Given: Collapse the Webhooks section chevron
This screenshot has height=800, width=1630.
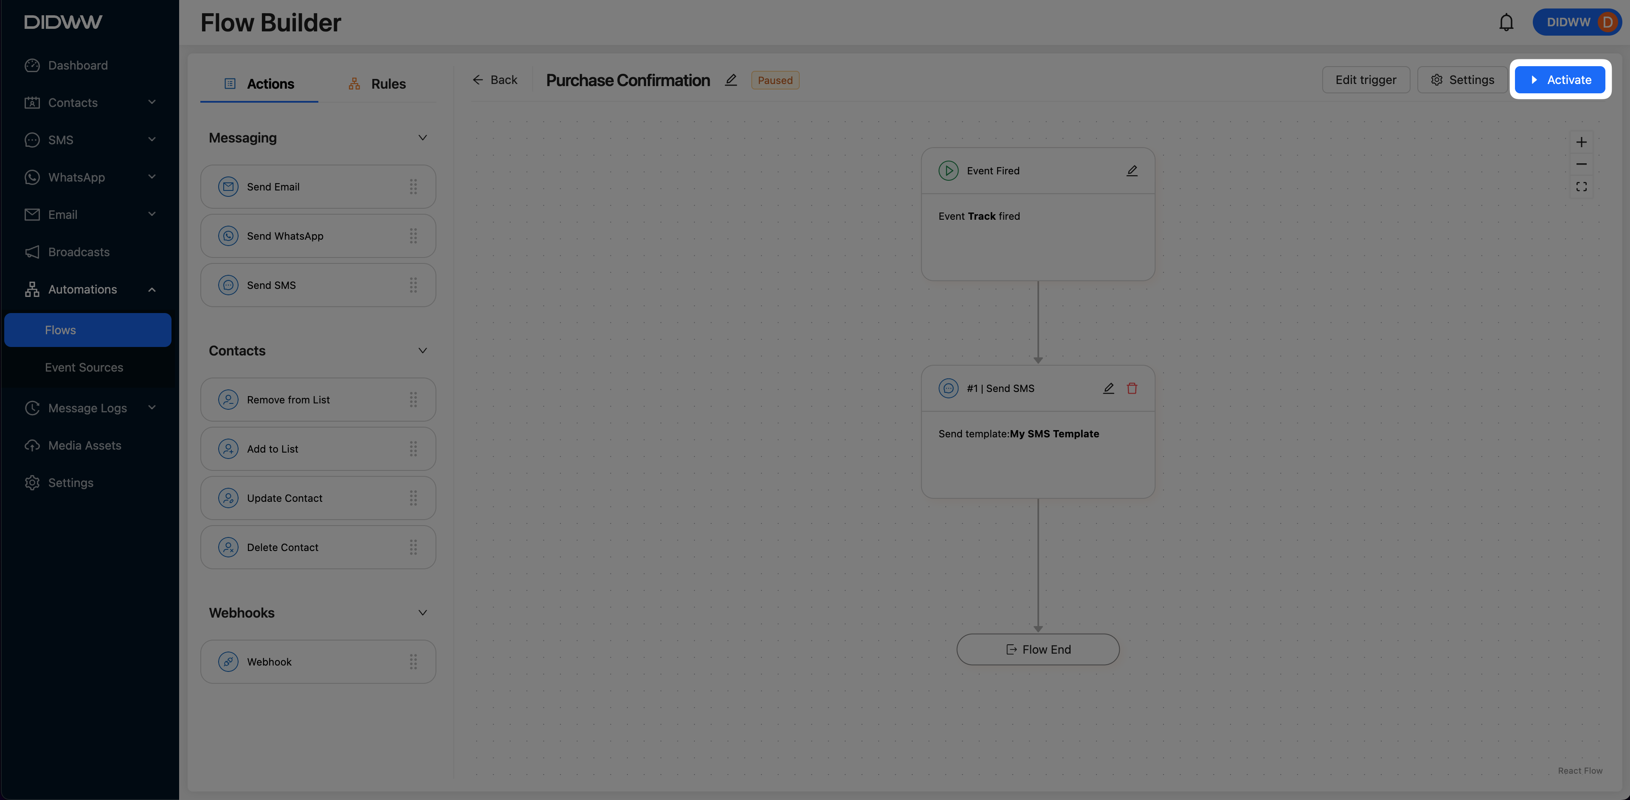Looking at the screenshot, I should (x=422, y=613).
